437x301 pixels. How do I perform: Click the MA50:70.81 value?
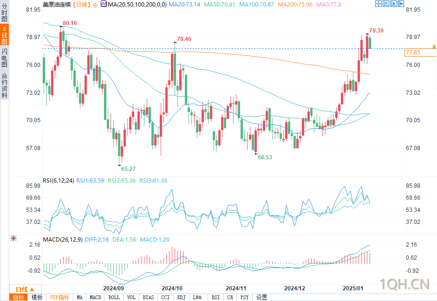220,5
